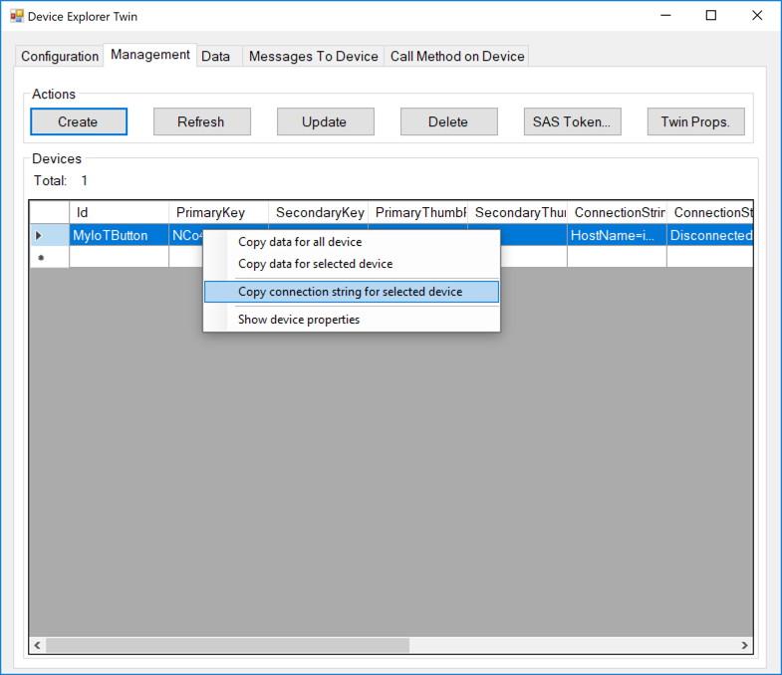This screenshot has height=675, width=782.
Task: Choose Copy data for all device
Action: [x=351, y=242]
